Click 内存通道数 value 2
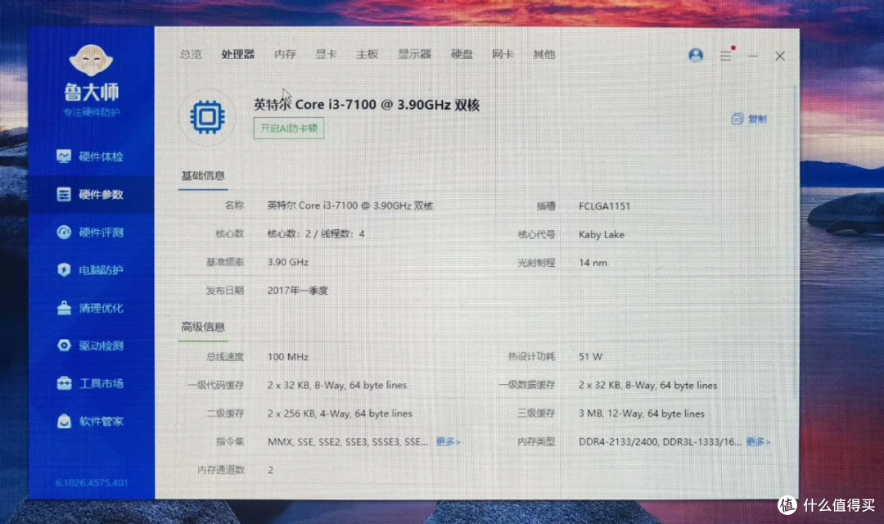 pyautogui.click(x=271, y=470)
